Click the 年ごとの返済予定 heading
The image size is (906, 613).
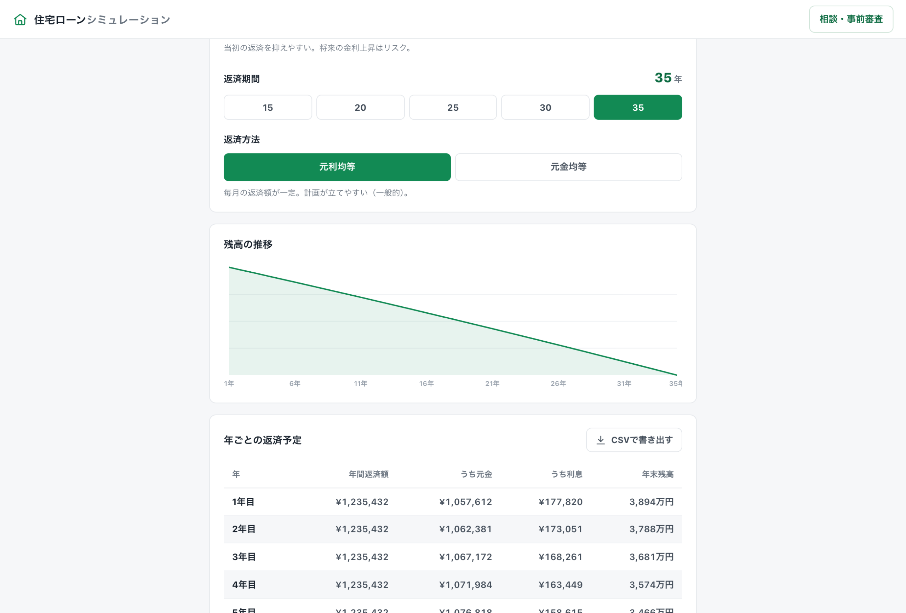tap(263, 440)
